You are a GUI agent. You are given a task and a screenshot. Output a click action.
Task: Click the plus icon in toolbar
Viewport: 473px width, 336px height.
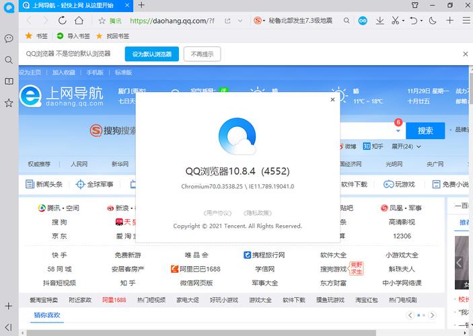(449, 20)
